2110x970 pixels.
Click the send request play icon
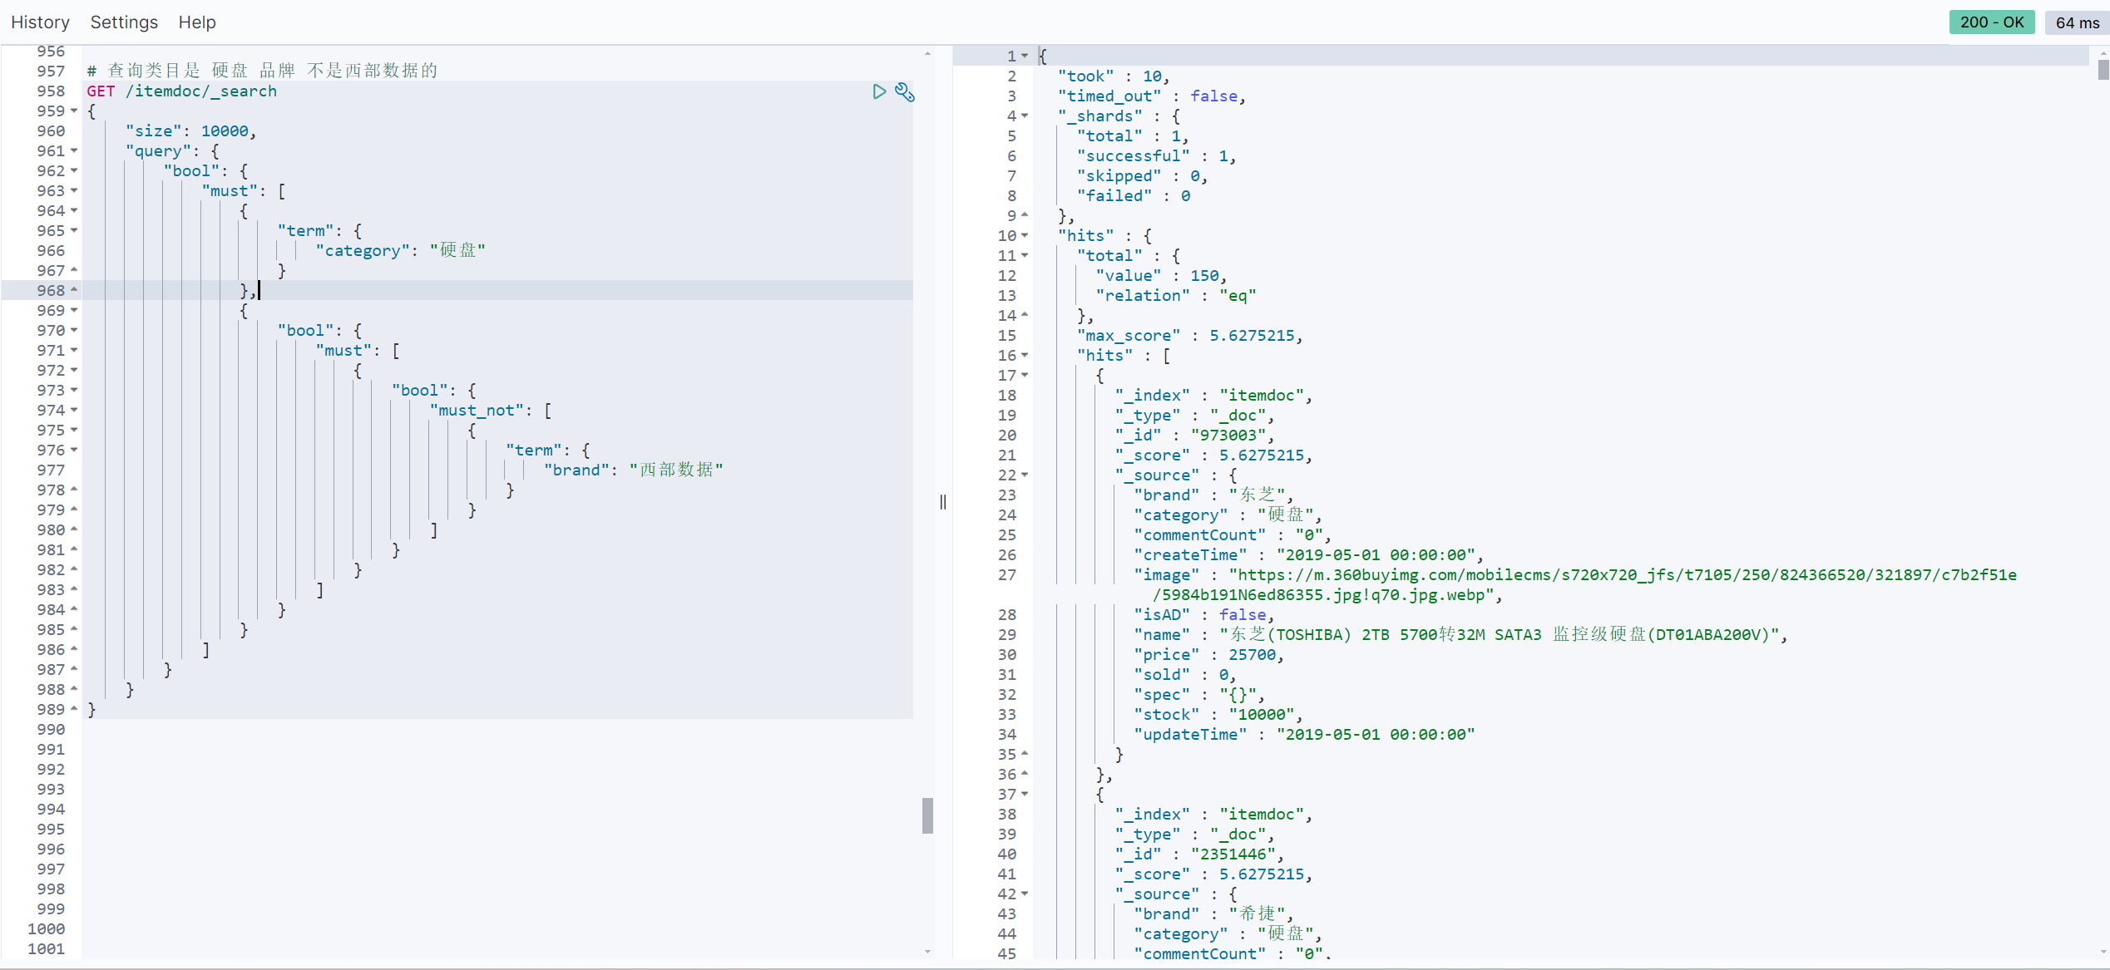click(879, 91)
